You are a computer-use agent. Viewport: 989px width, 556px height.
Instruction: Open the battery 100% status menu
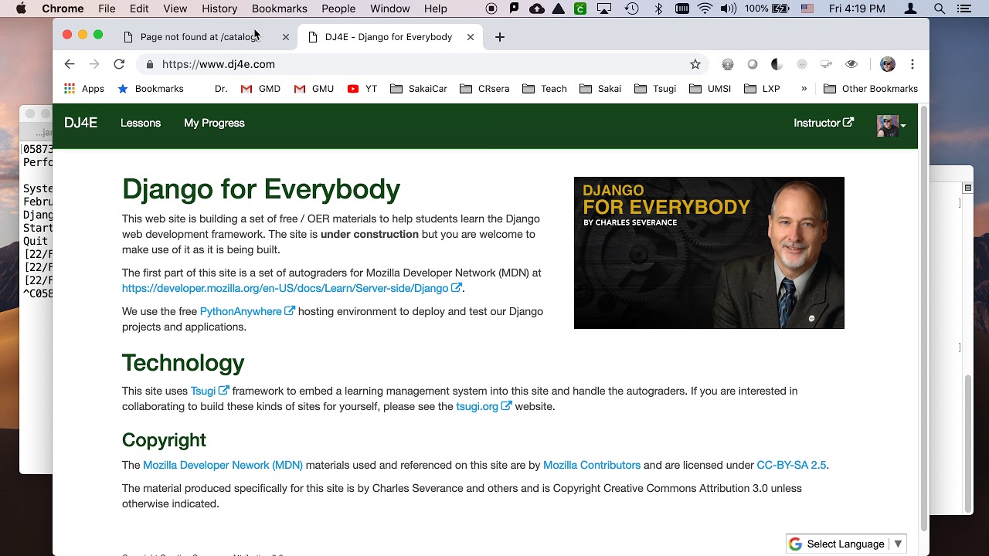766,8
